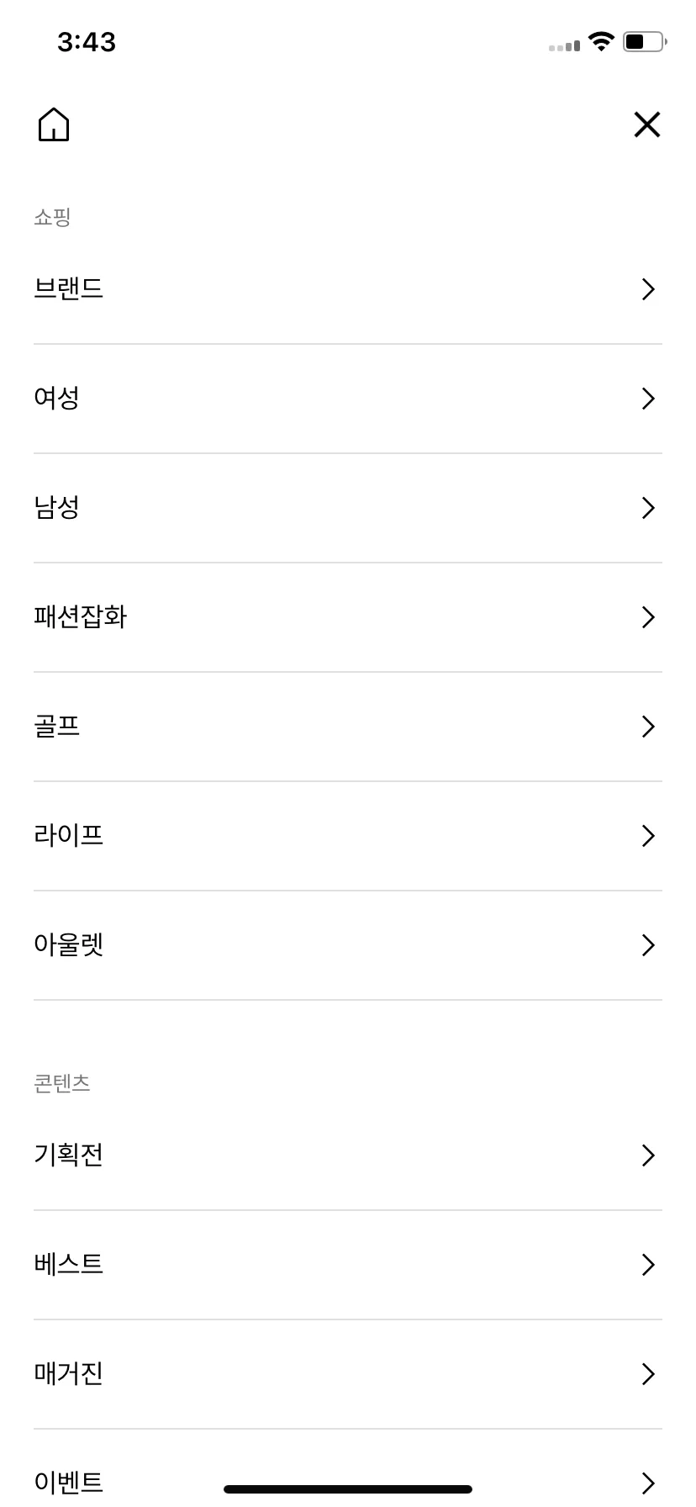Click the chevron beside 골프
Screen dimensions: 696x1507
point(648,727)
